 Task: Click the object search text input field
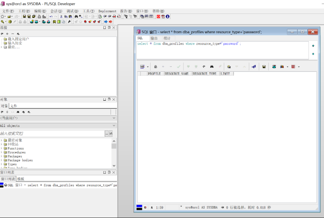(52, 134)
